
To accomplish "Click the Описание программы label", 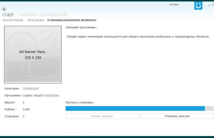I will coord(81,27).
